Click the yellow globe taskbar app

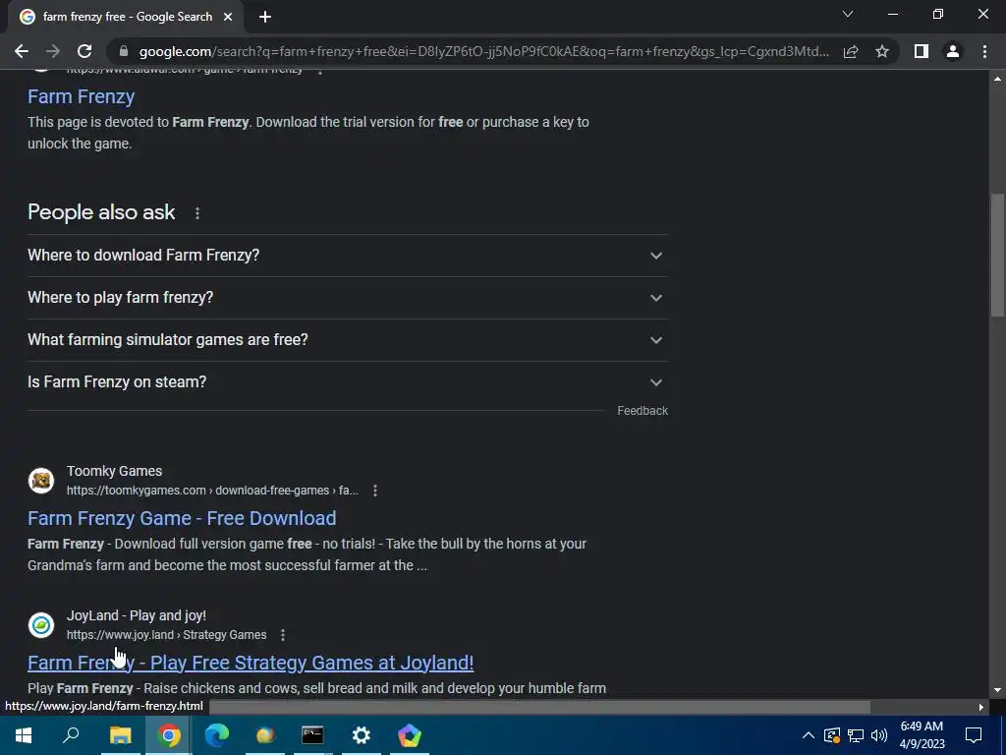[x=265, y=735]
